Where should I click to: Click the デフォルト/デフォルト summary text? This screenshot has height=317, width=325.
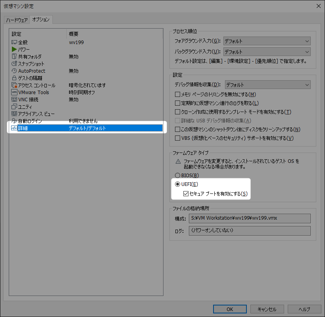(87, 128)
